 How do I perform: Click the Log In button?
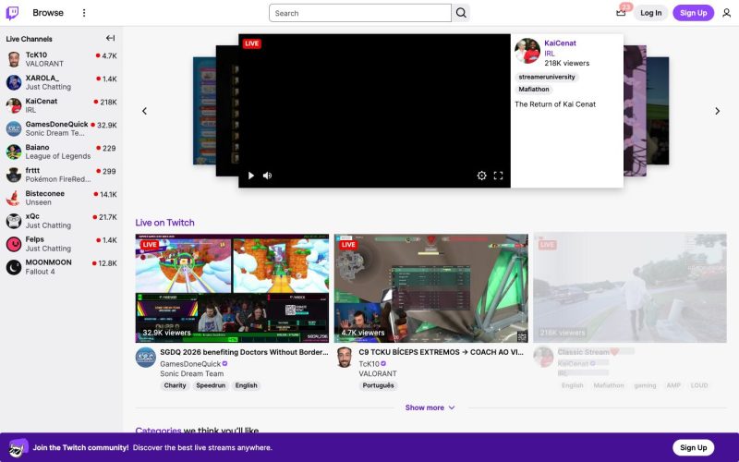651,13
